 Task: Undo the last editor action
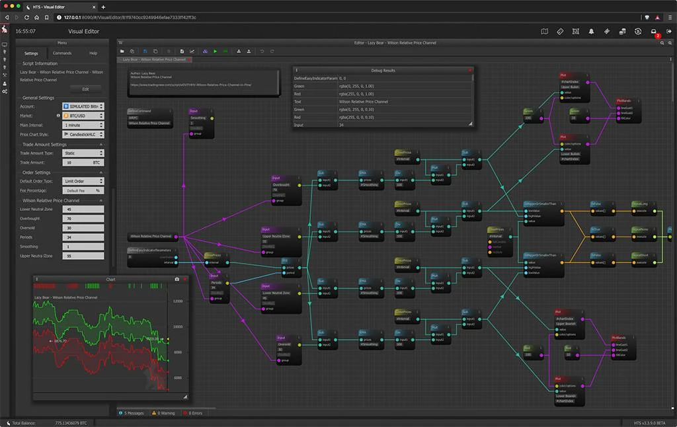(x=262, y=51)
